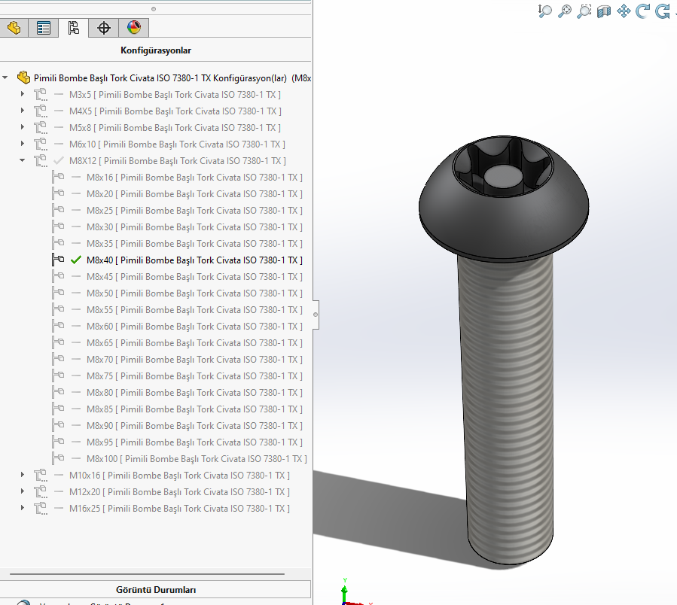Select the Zoom to Area tool

pyautogui.click(x=584, y=11)
